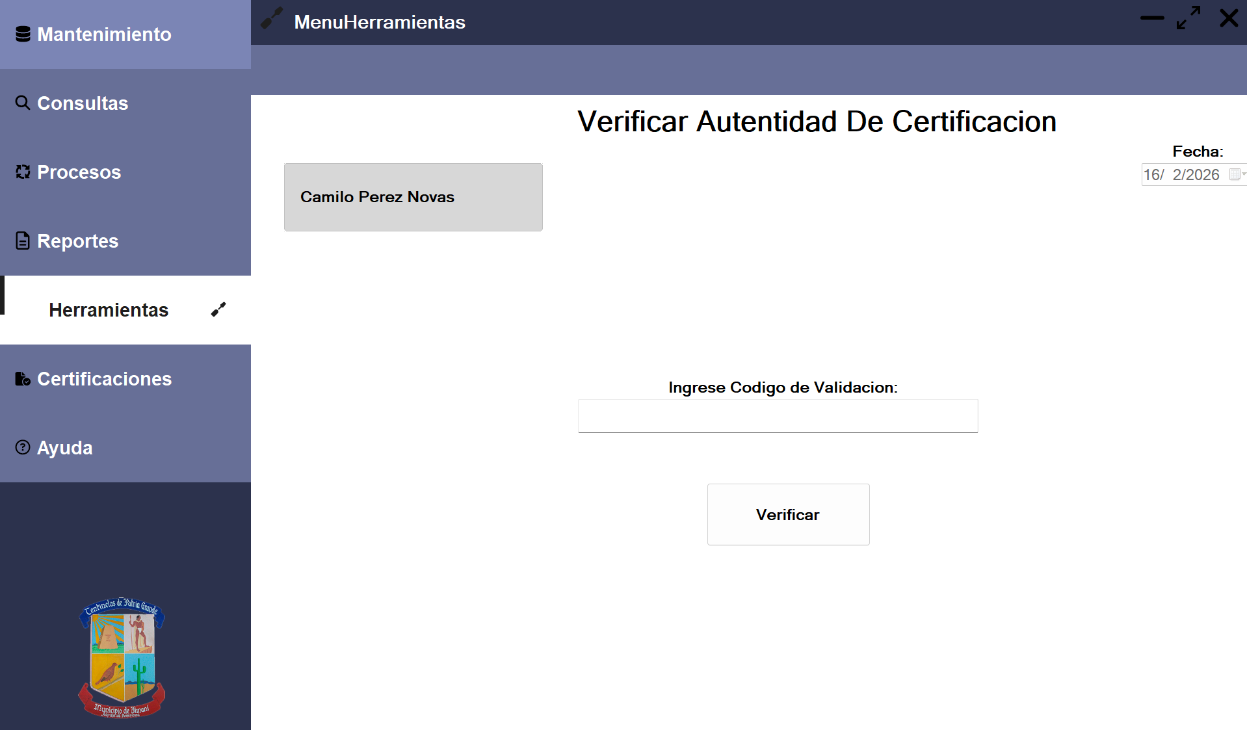Viewport: 1247px width, 730px height.
Task: Click the Certificaciones file-check icon
Action: [23, 378]
